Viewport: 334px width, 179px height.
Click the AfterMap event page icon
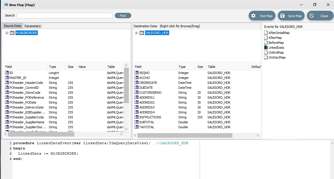coord(266,38)
